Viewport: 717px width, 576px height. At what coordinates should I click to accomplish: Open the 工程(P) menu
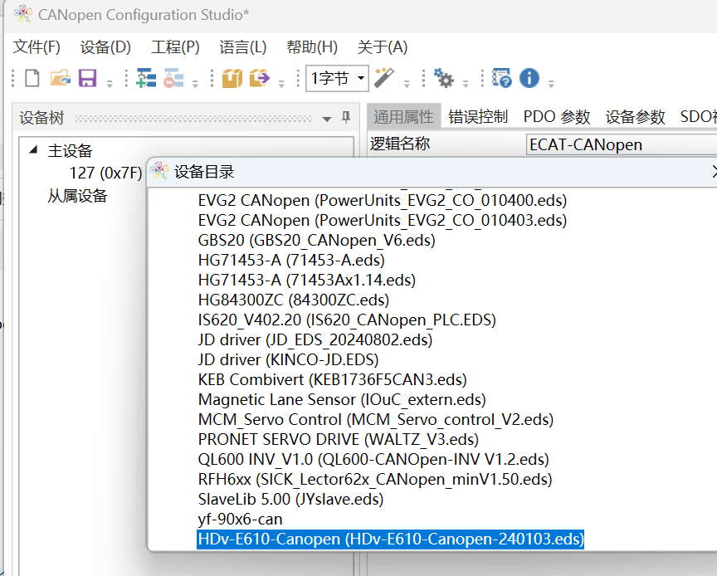[x=175, y=47]
